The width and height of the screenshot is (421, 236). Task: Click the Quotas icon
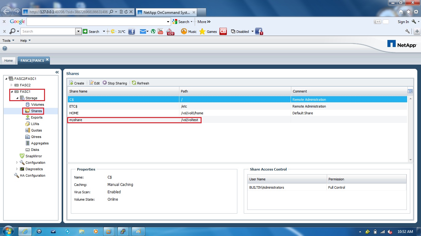(x=35, y=130)
